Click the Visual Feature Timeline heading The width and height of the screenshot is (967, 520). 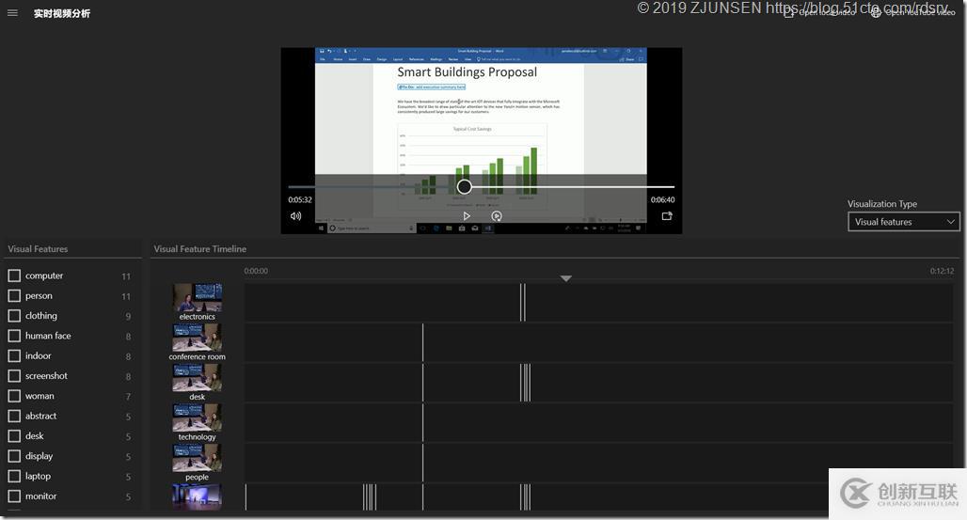(199, 249)
